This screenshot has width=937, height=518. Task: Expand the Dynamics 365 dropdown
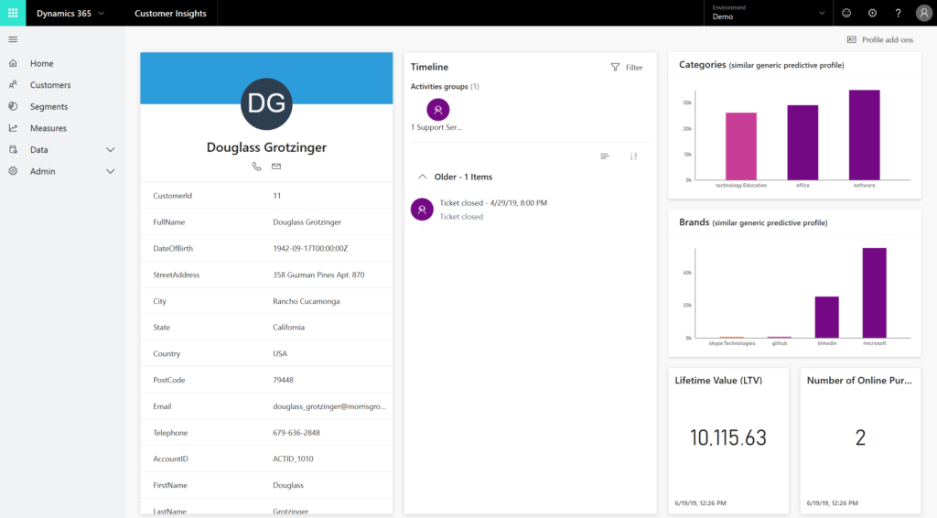[x=101, y=13]
